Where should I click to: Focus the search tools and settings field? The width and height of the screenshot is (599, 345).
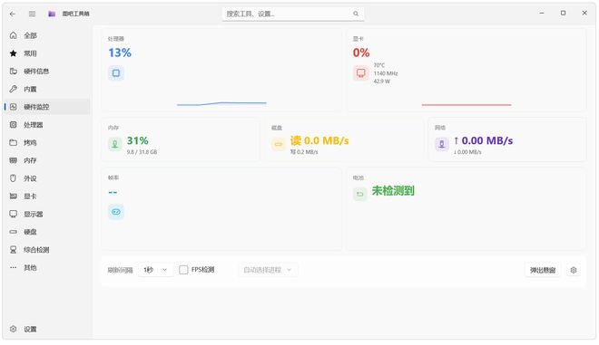point(292,14)
